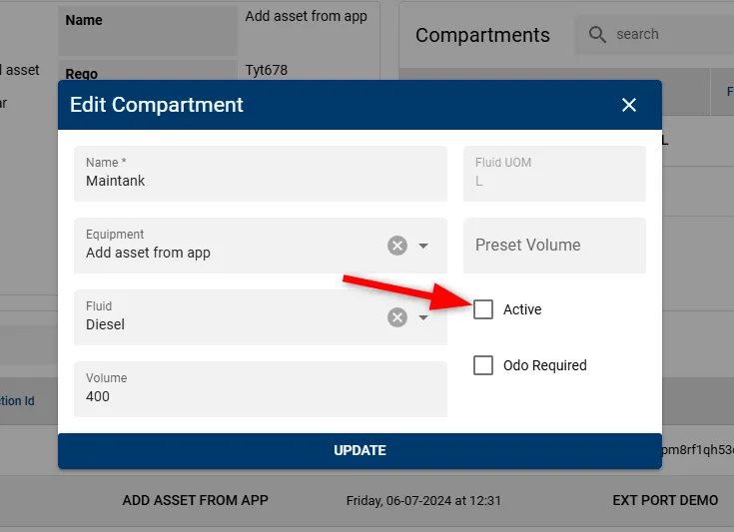Image resolution: width=734 pixels, height=532 pixels.
Task: Open the Fluid dropdown arrow
Action: coord(423,317)
